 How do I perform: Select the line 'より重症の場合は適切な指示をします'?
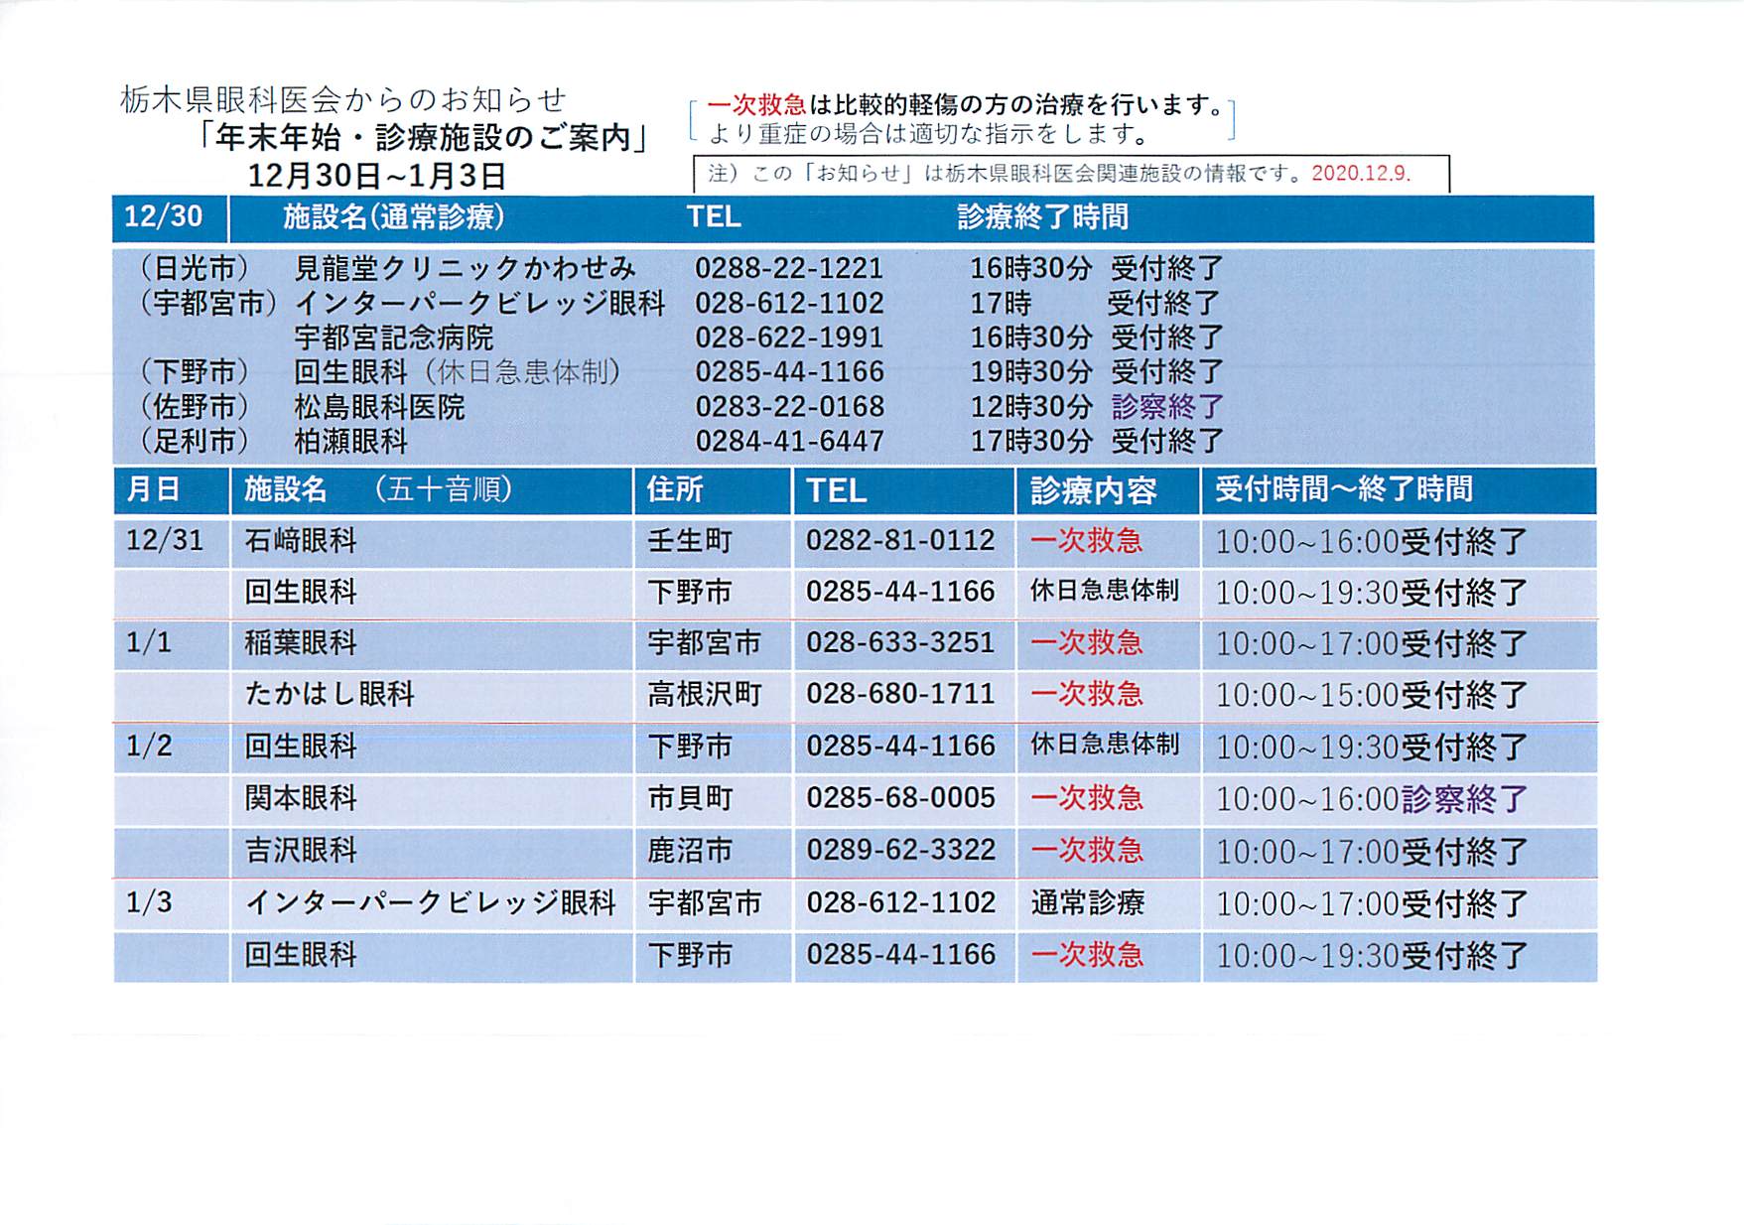(929, 133)
